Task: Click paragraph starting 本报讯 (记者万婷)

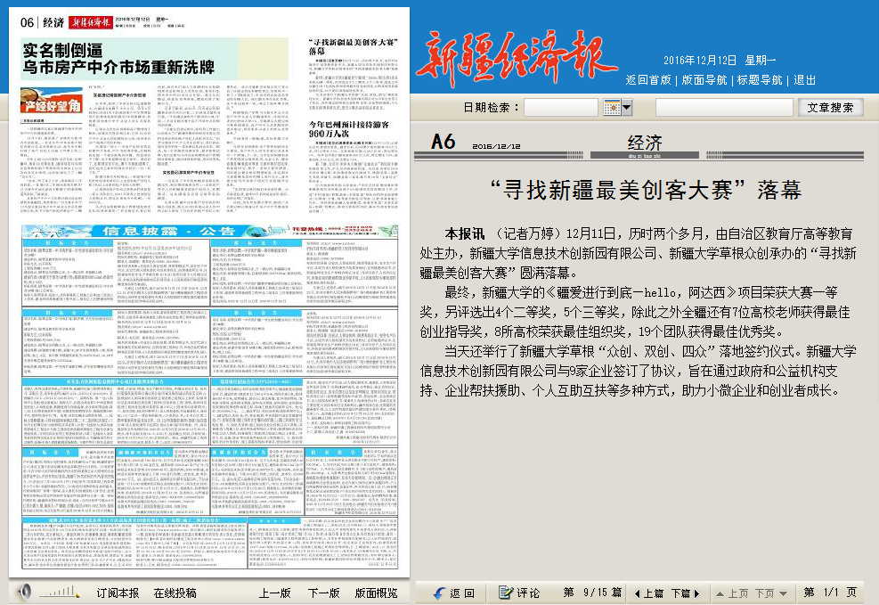Action: tap(639, 253)
